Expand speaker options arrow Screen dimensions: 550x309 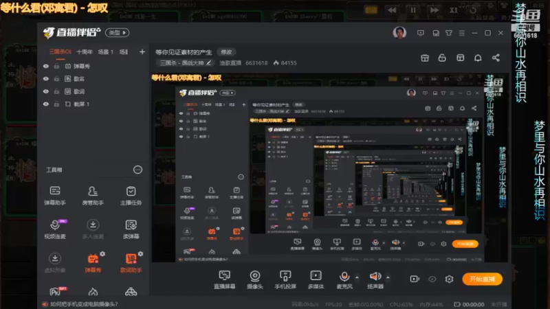[x=388, y=277]
